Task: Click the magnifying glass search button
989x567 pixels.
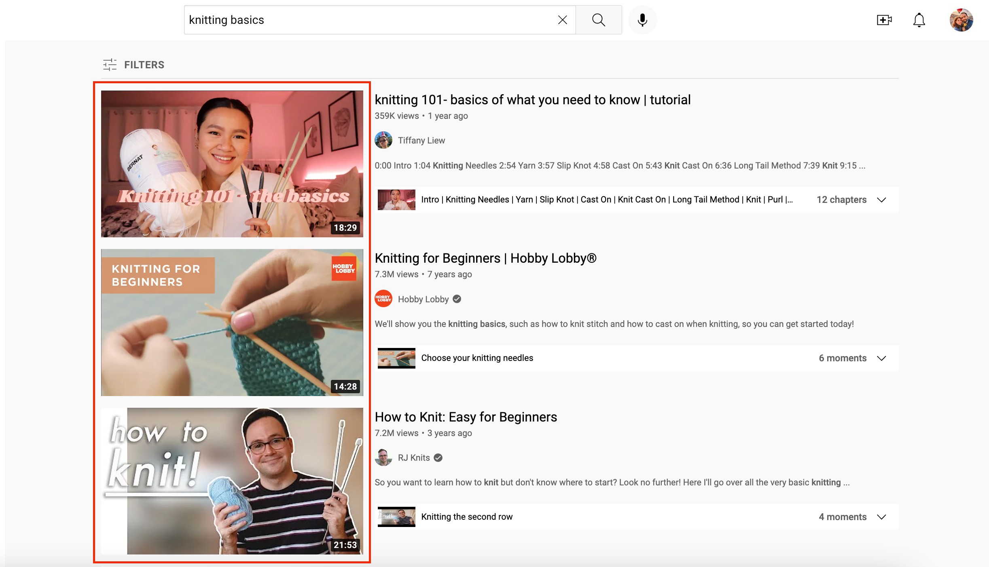Action: 599,20
